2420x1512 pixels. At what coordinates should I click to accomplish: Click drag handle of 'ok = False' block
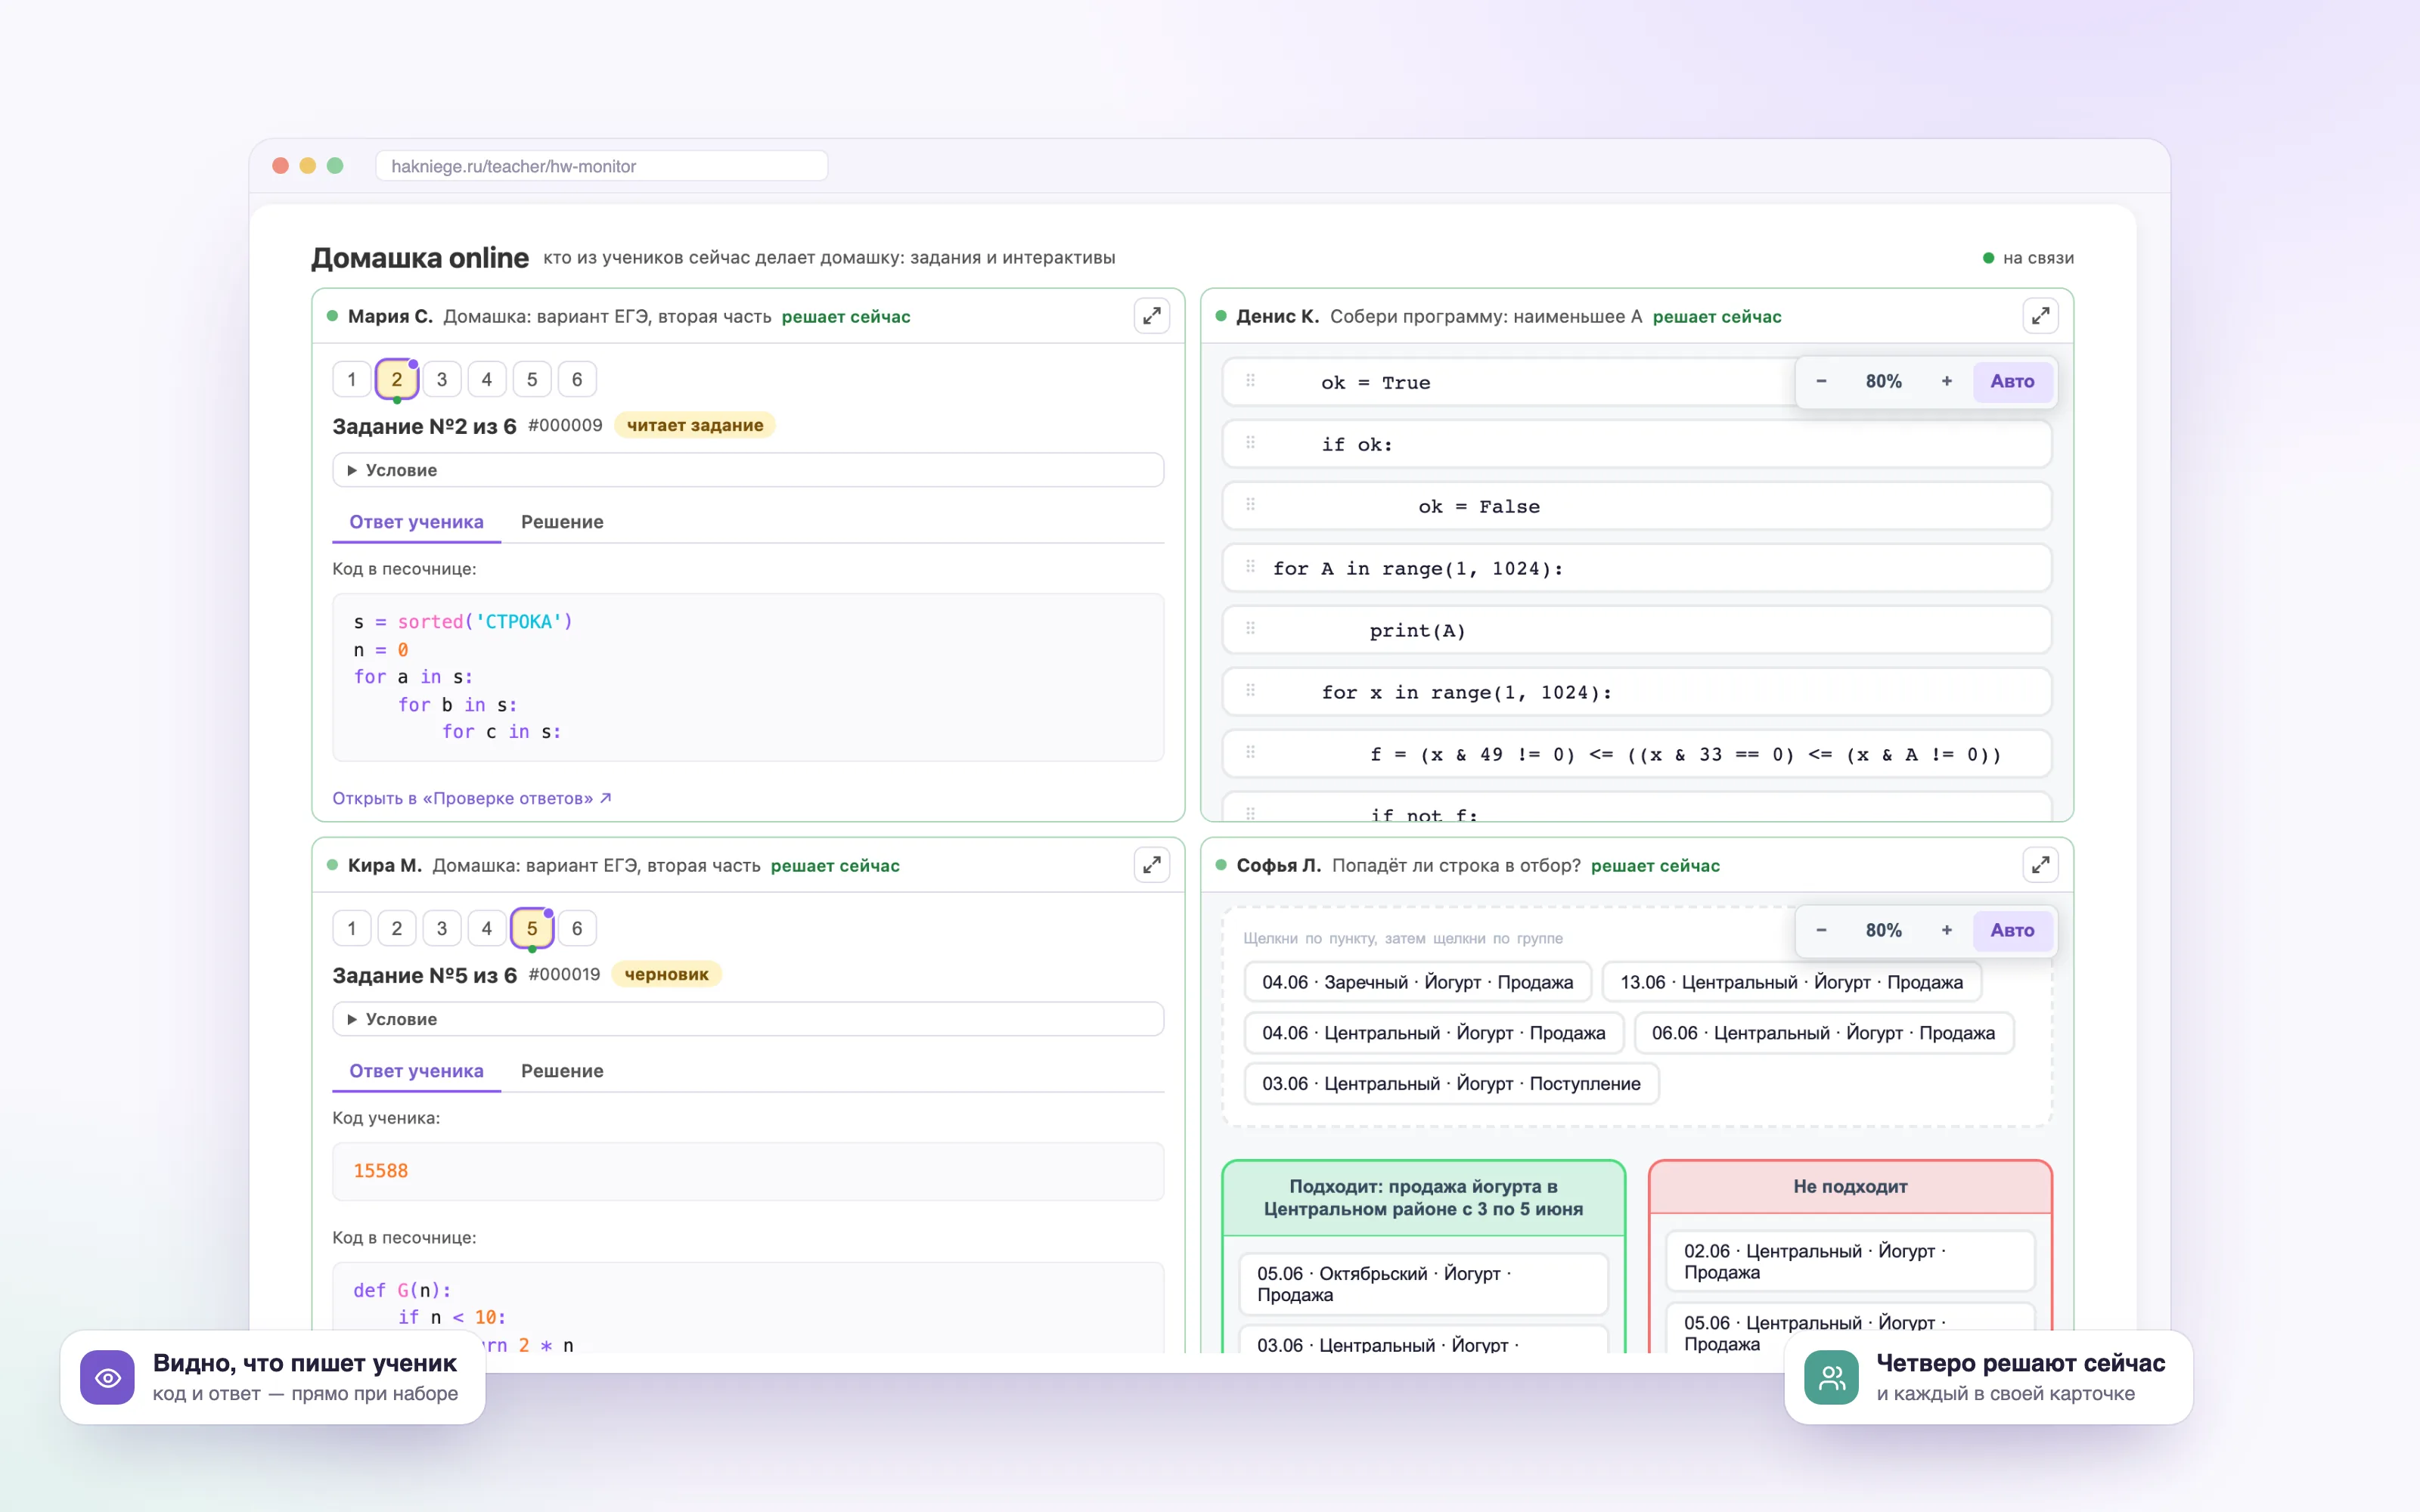click(1250, 505)
